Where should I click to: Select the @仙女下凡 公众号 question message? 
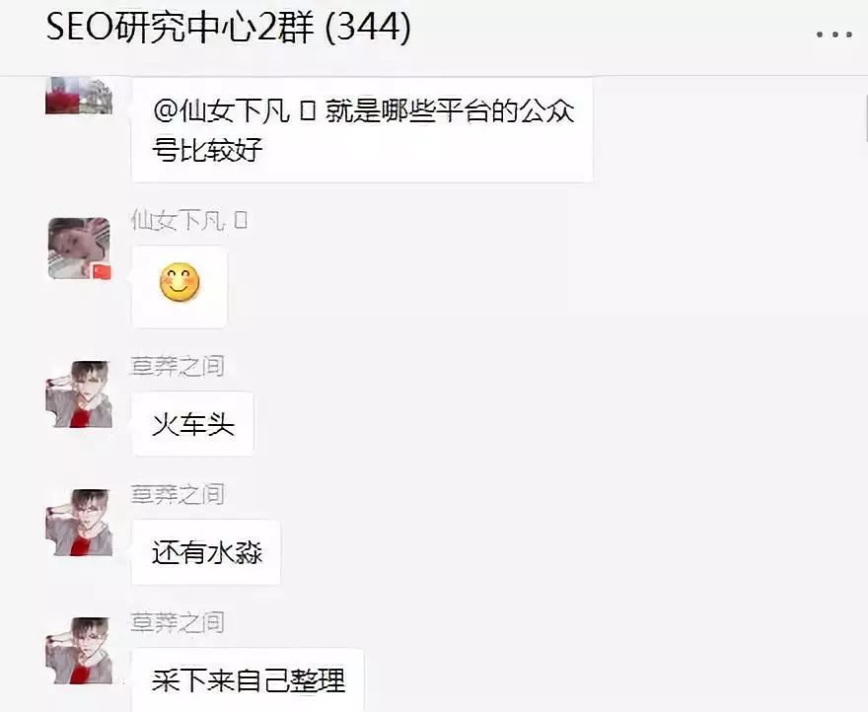362,130
